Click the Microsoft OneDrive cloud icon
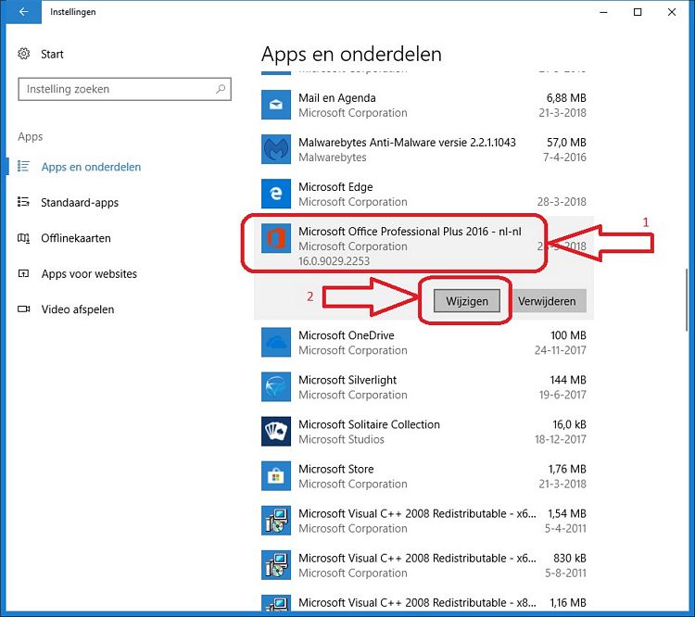Image resolution: width=695 pixels, height=617 pixels. tap(276, 342)
